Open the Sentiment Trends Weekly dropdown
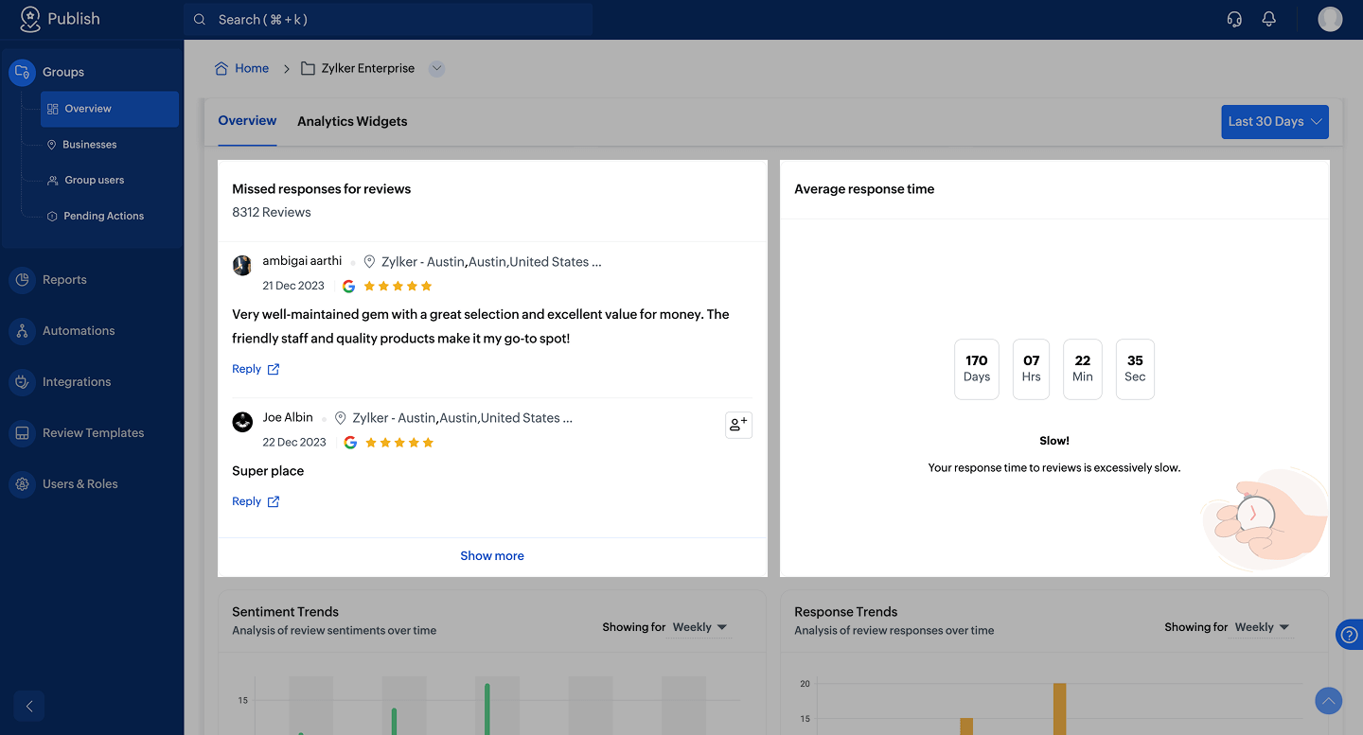The height and width of the screenshot is (735, 1363). [699, 627]
